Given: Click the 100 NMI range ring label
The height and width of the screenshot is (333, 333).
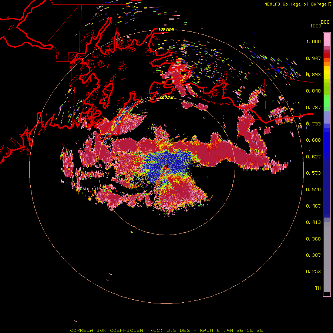Looking at the screenshot, I should click(x=166, y=29).
